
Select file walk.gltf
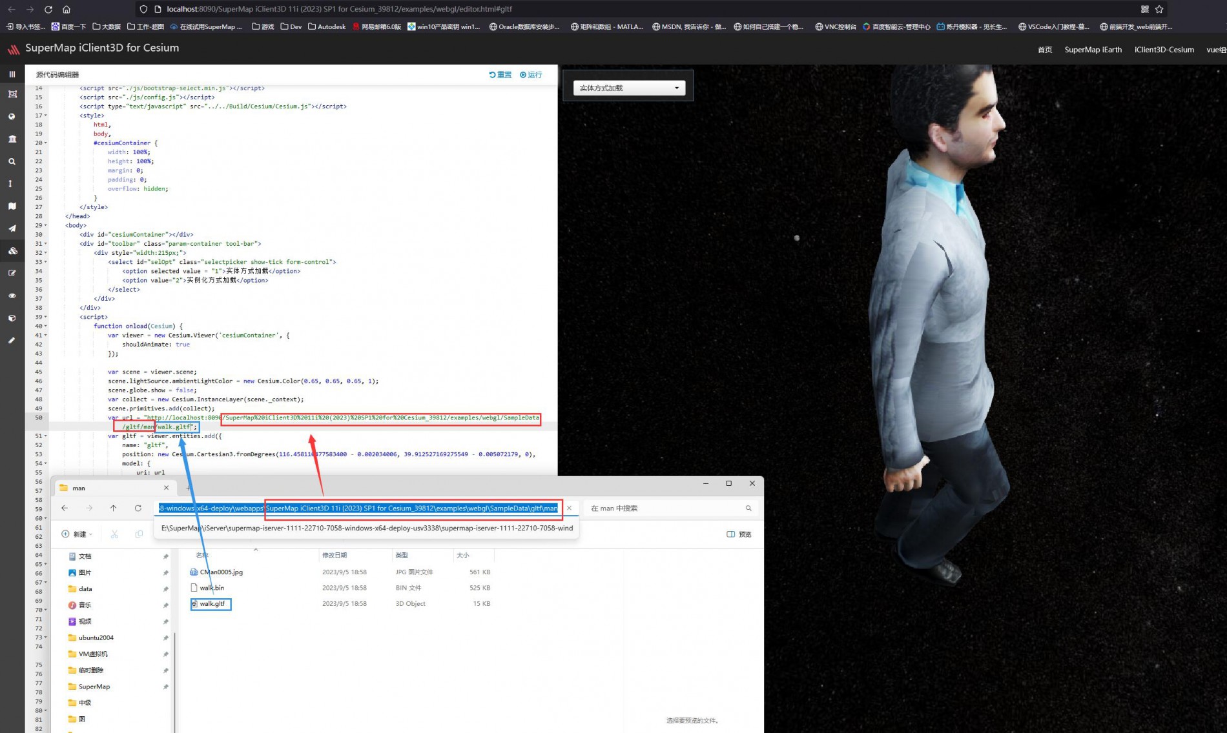coord(208,604)
